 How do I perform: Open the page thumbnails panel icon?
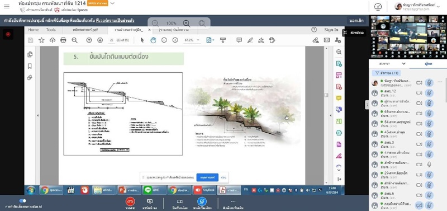30,54
